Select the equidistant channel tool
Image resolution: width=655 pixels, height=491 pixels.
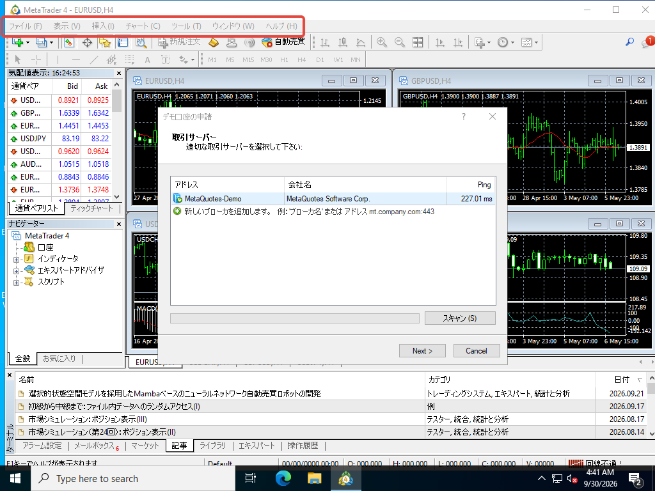click(x=111, y=59)
